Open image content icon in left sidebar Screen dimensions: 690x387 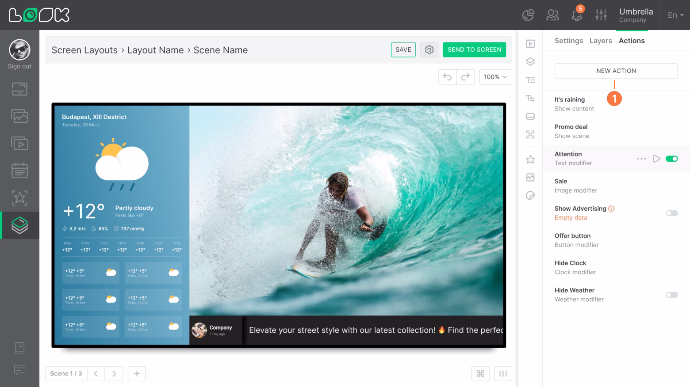tap(19, 116)
